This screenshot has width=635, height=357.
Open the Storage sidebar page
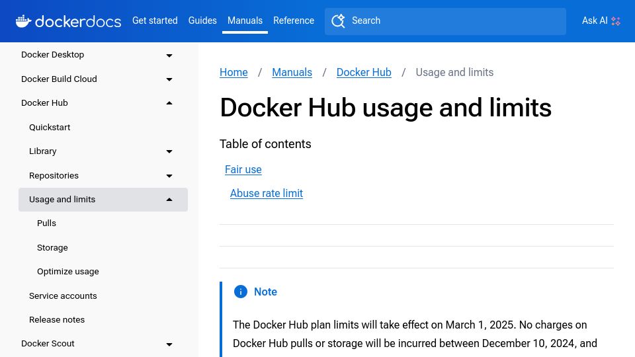click(53, 247)
